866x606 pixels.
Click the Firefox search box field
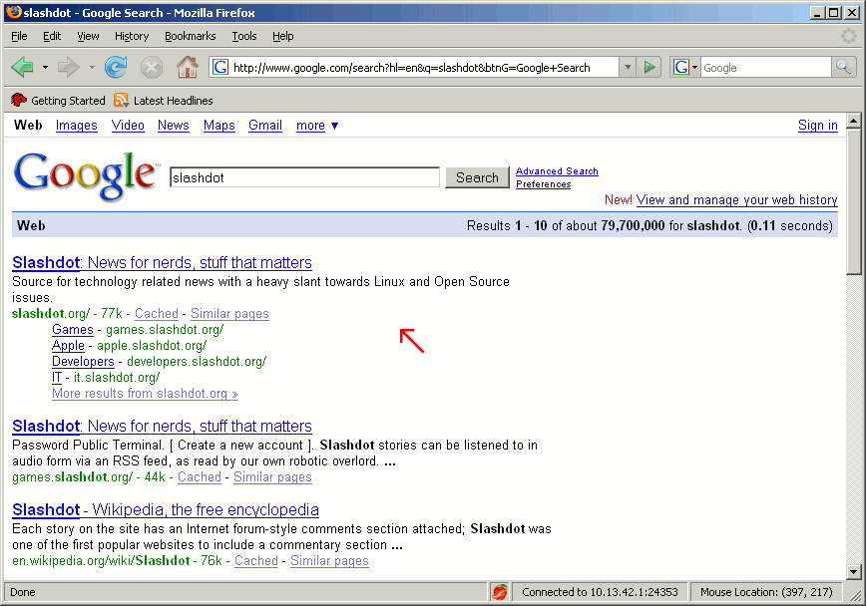766,68
